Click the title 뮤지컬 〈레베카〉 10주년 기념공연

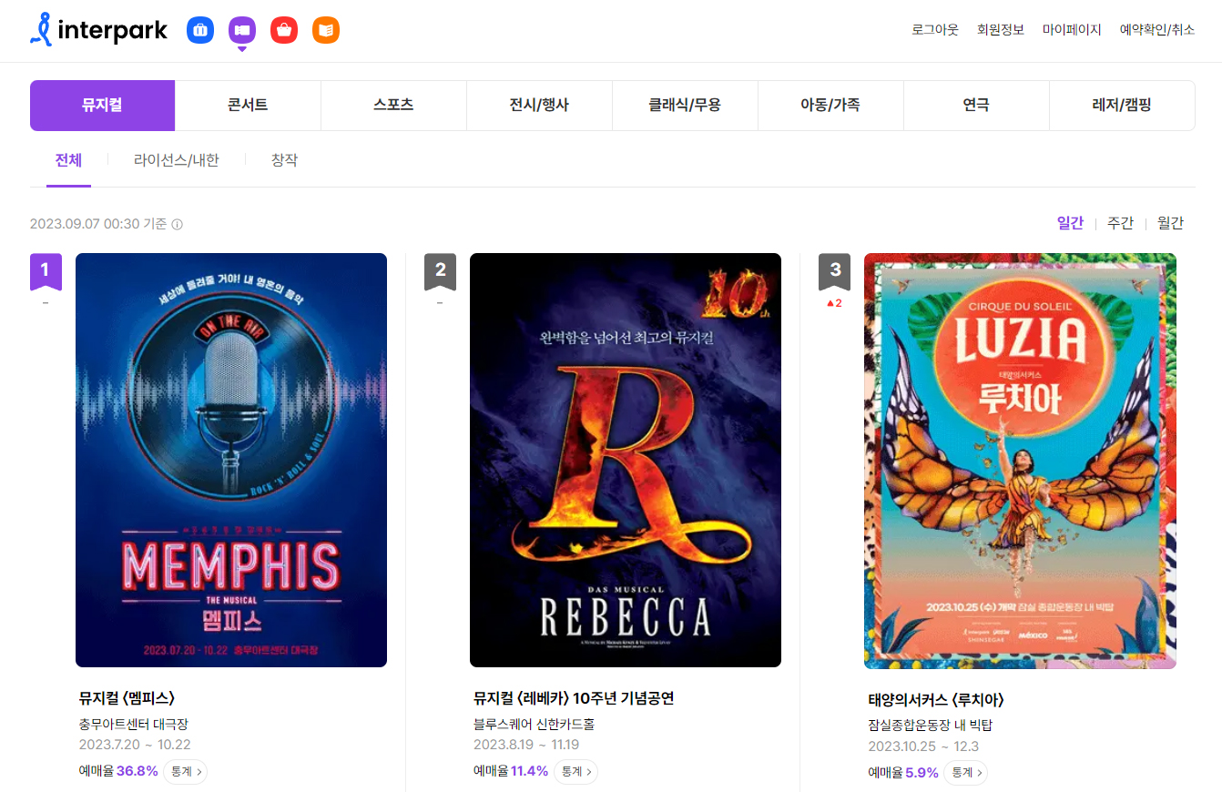574,698
